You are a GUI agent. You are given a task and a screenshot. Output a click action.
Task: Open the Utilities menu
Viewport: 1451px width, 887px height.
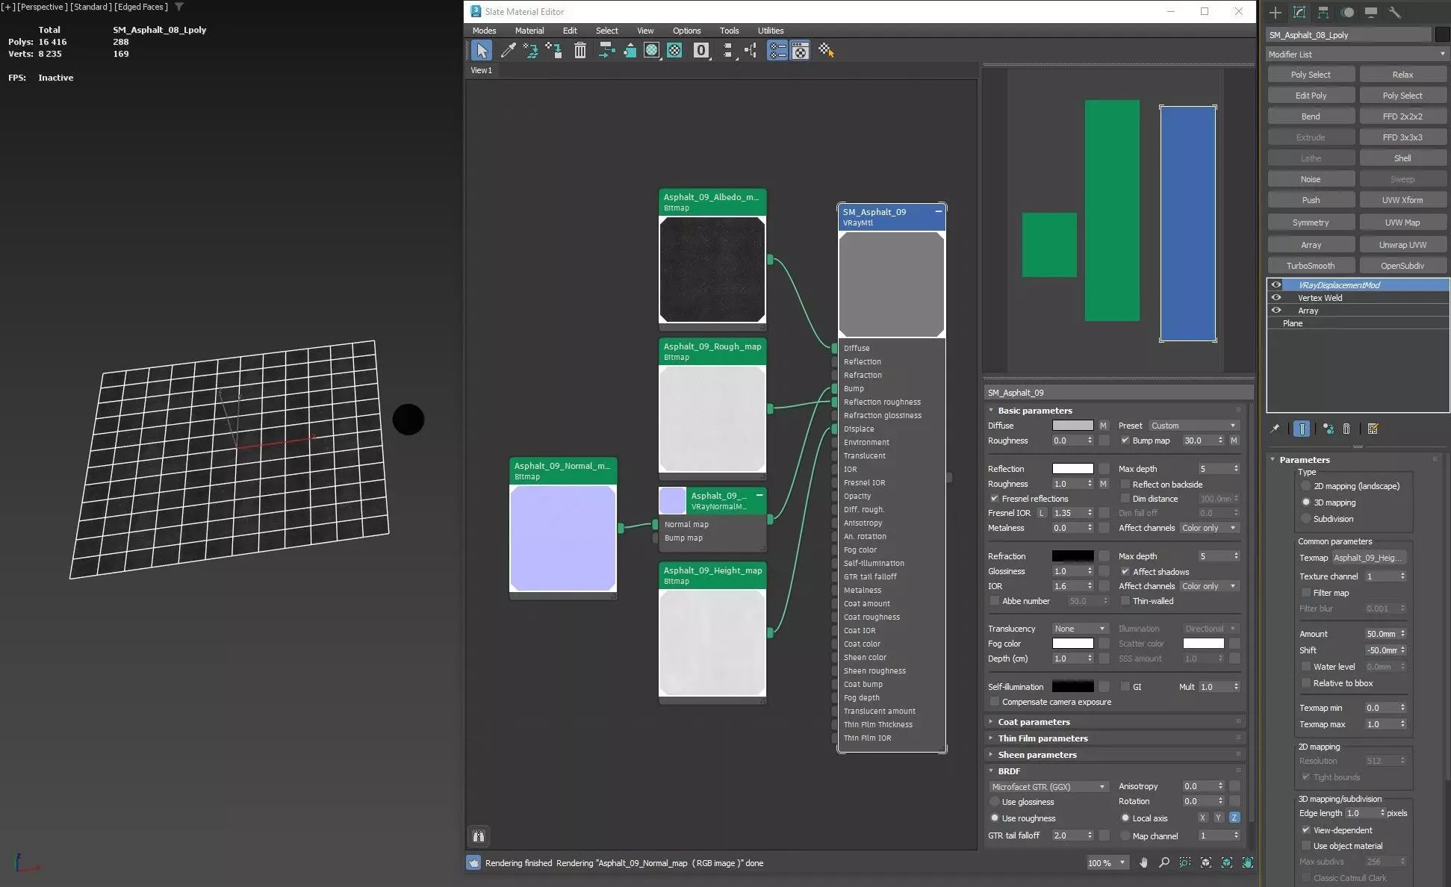(x=770, y=31)
